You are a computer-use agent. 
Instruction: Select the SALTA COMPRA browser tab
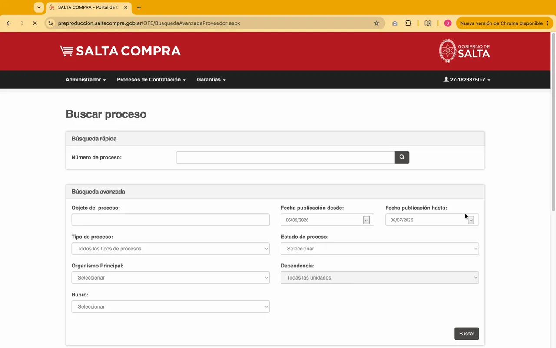point(88,7)
